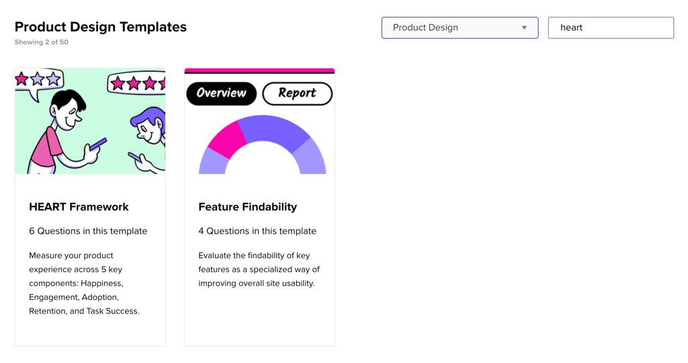Select the HEART Framework template title
Screen dimensions: 688x363
point(79,207)
